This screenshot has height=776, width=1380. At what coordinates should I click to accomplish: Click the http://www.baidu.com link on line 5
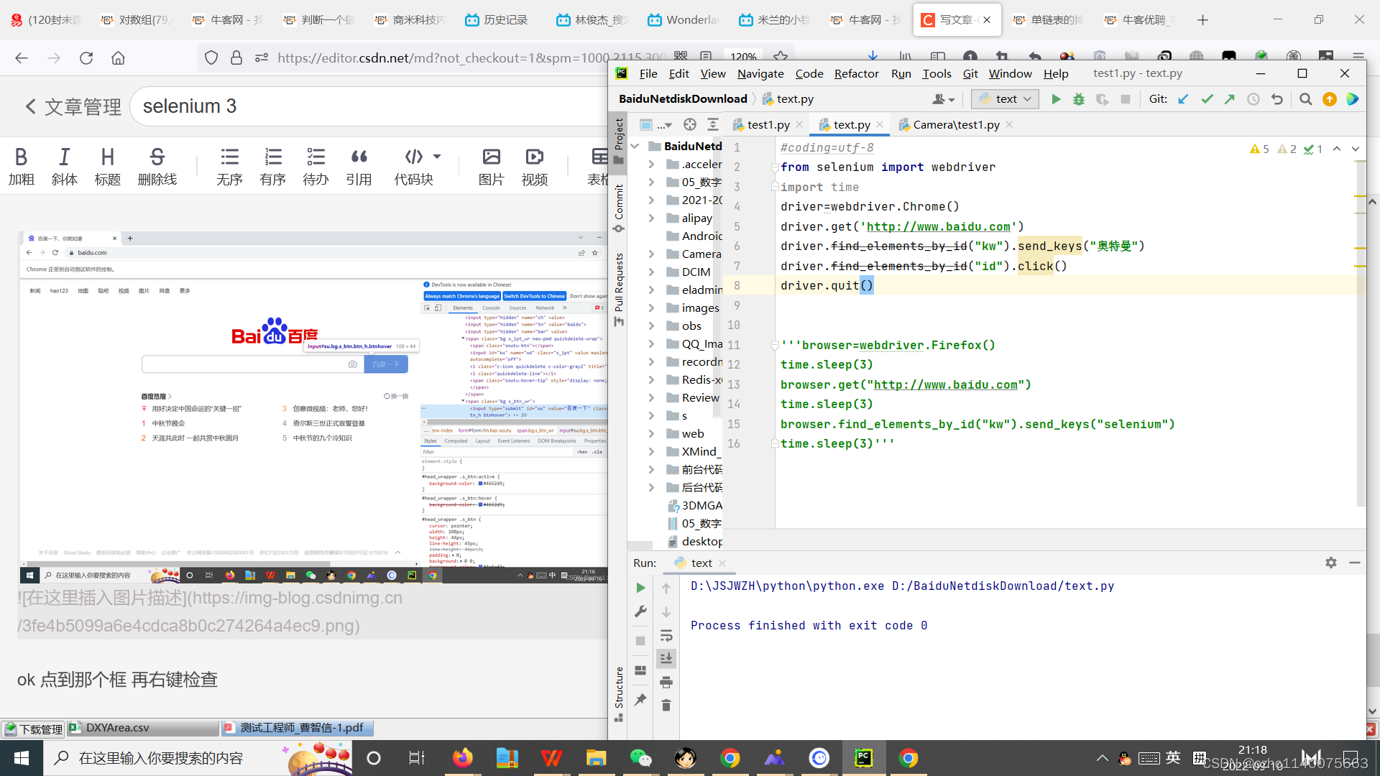[938, 227]
